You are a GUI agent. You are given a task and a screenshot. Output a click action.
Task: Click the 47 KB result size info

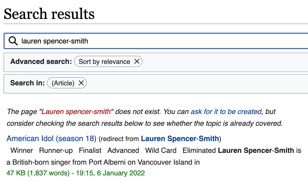pos(38,173)
